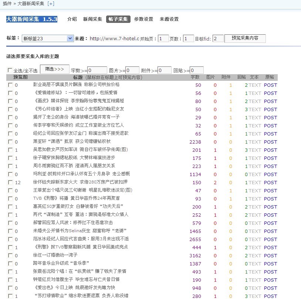This screenshot has height=299, width=301.
Task: Check the row 影业高层不惧演员片酬涨
Action: (x=10, y=85)
